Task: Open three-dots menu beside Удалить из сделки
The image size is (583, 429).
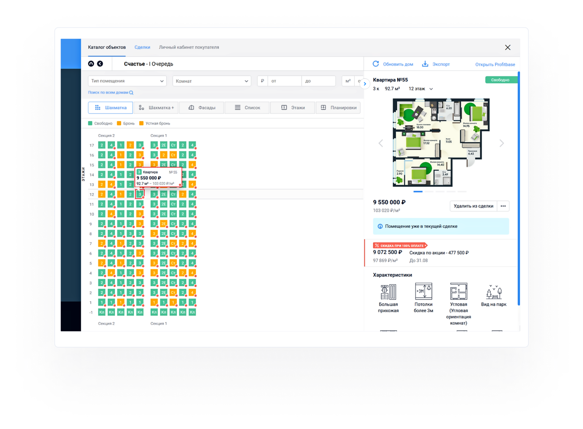Action: pyautogui.click(x=503, y=206)
